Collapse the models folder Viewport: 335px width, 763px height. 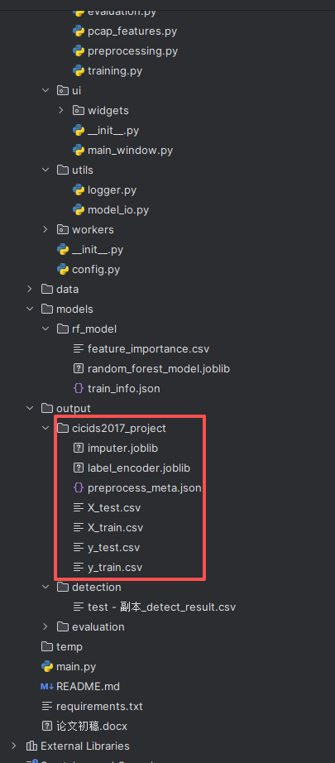pyautogui.click(x=30, y=309)
